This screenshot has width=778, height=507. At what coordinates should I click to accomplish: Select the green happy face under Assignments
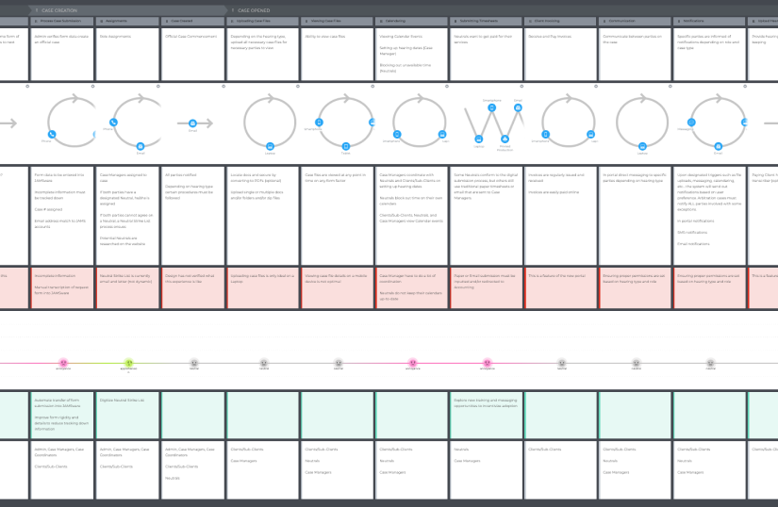point(129,362)
